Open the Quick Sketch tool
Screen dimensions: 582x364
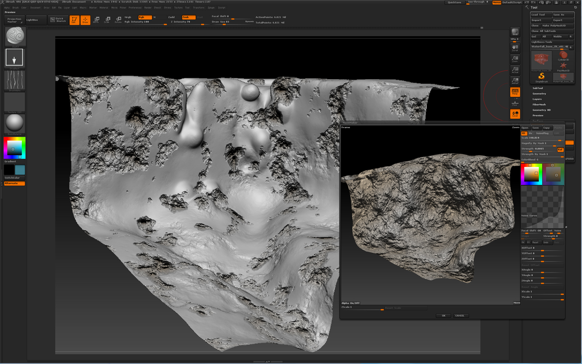tap(58, 20)
